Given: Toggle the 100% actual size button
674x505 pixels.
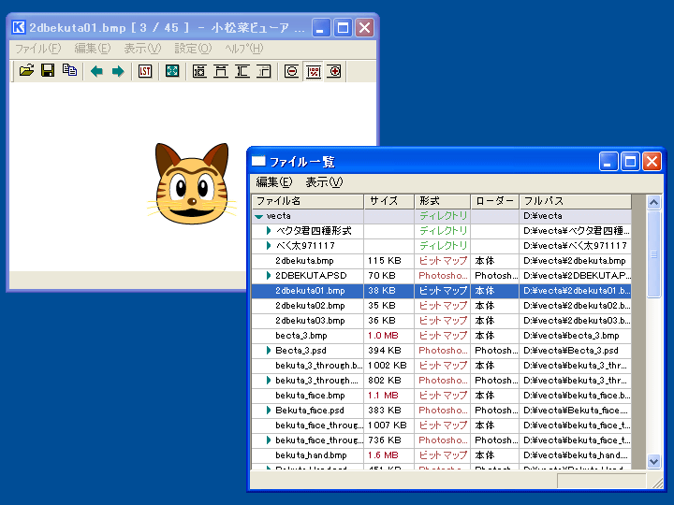Looking at the screenshot, I should coord(314,71).
